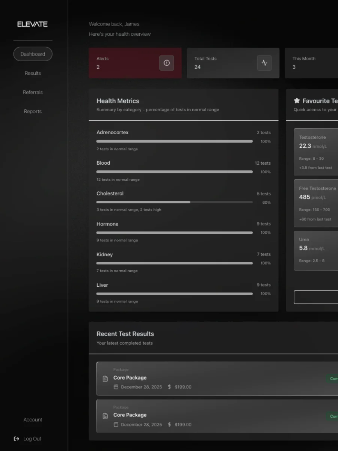Click the Log Out link

pyautogui.click(x=32, y=439)
